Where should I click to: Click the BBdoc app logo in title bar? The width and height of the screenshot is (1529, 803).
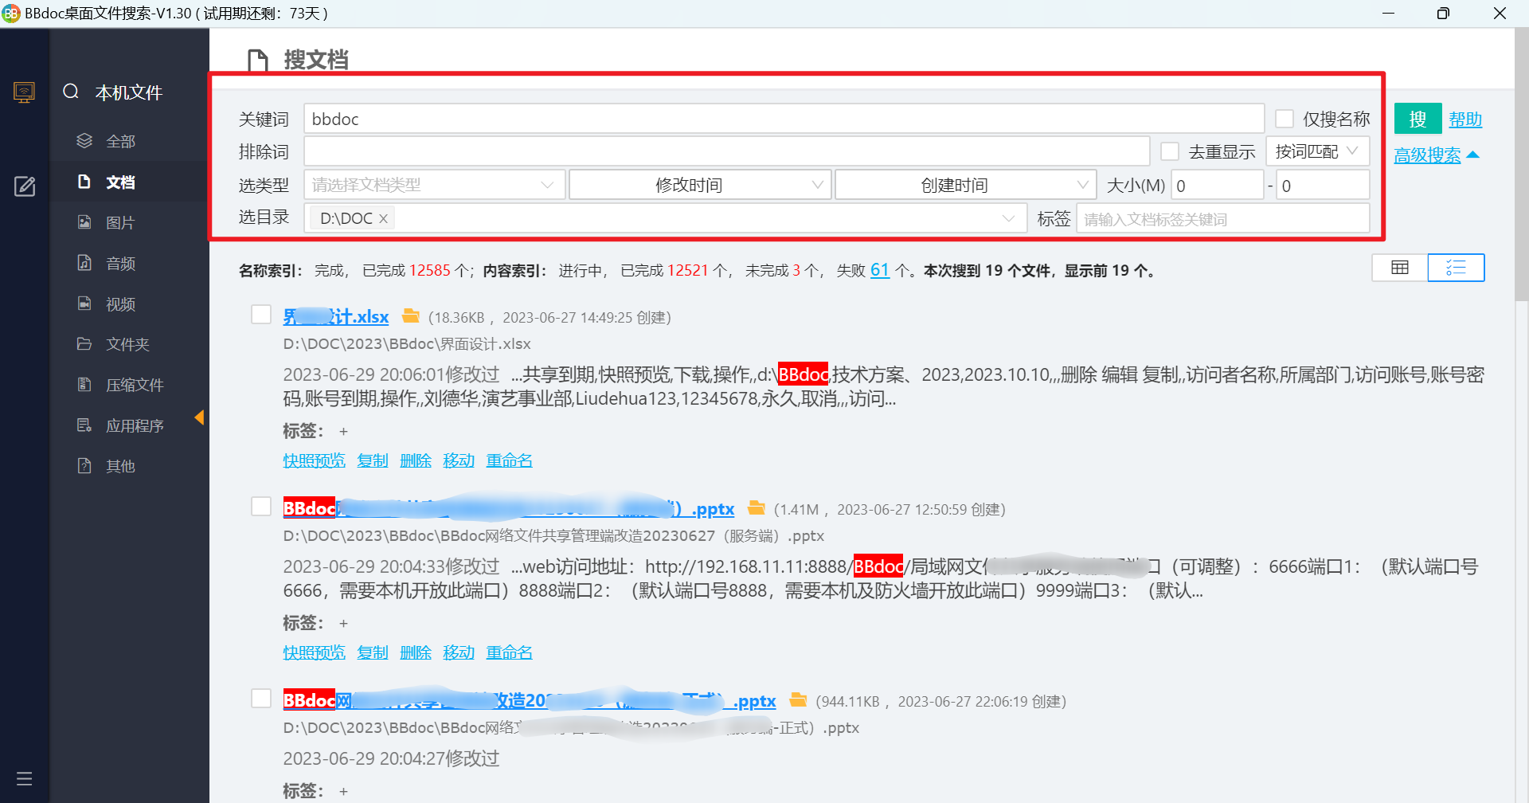pos(11,14)
